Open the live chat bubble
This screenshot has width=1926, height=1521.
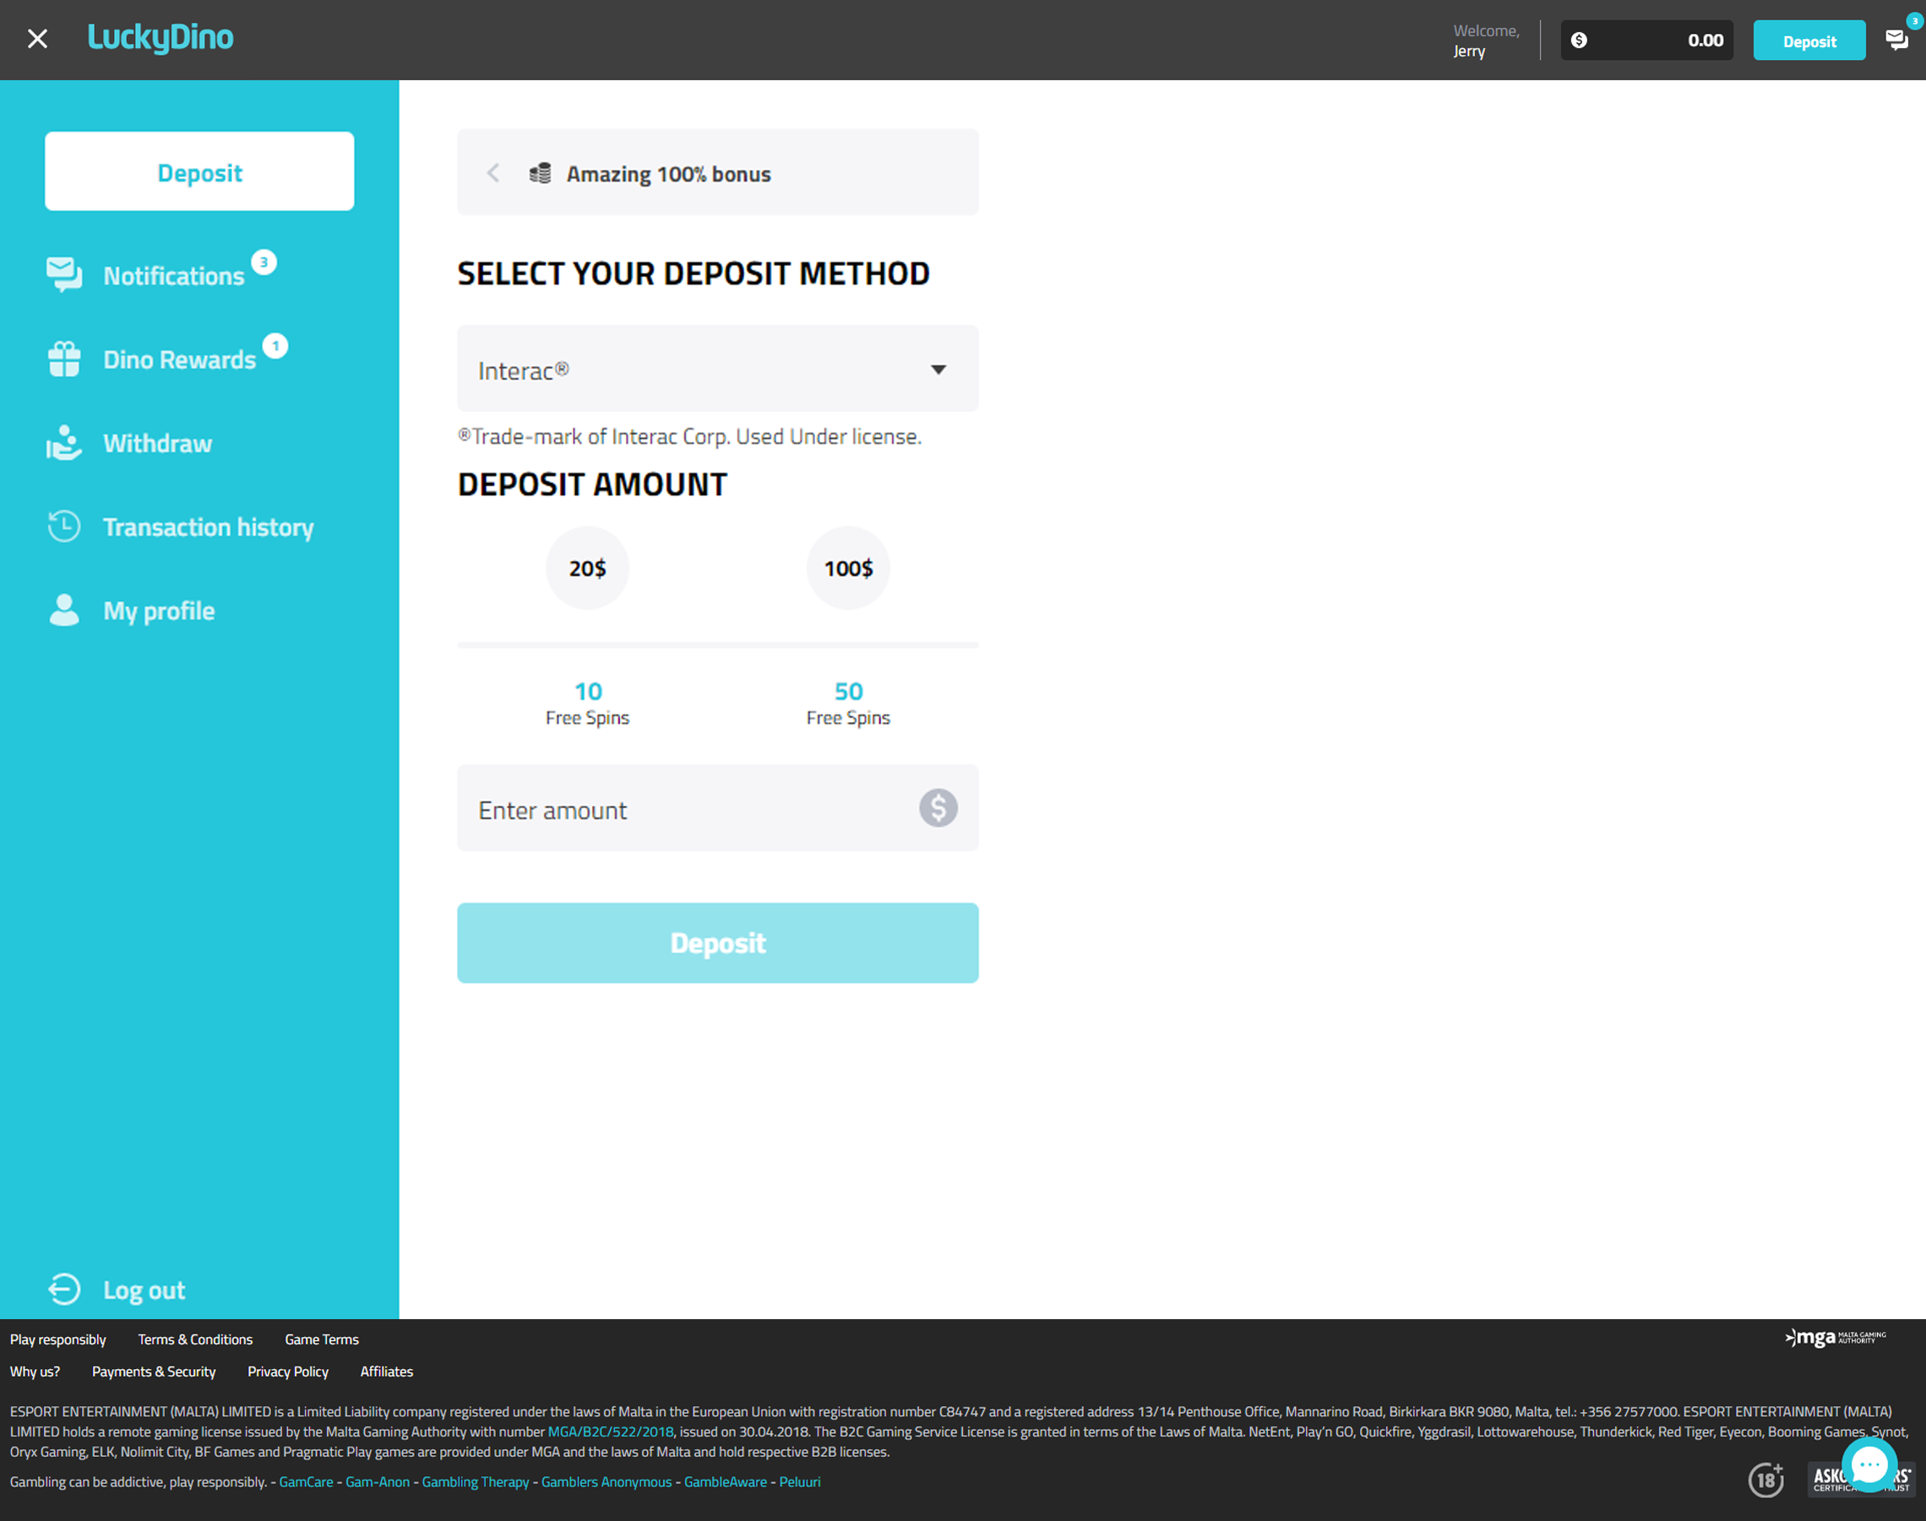pos(1869,1463)
